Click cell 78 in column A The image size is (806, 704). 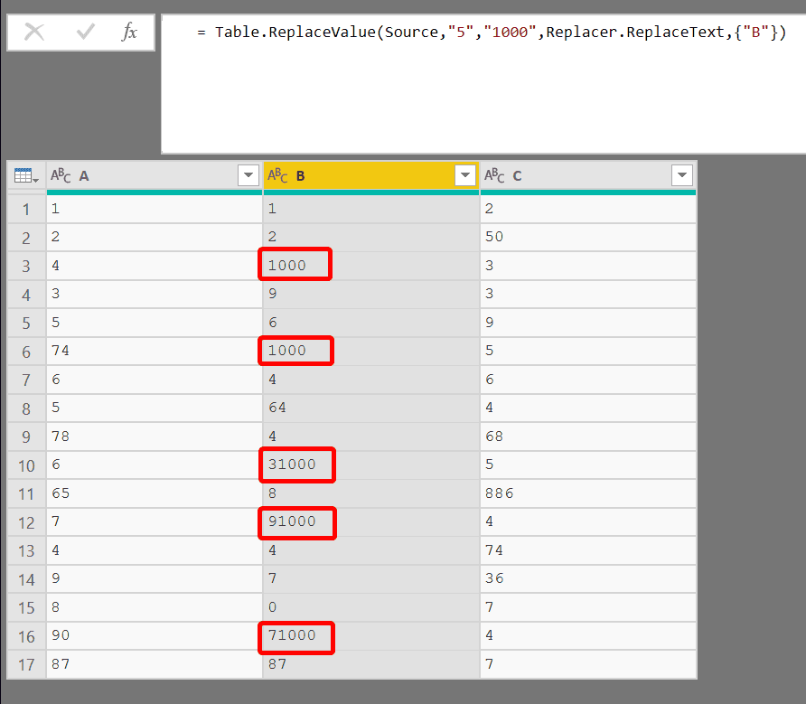(x=155, y=436)
